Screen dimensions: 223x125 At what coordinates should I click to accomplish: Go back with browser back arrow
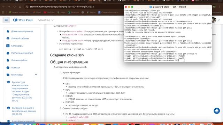click(3, 7)
